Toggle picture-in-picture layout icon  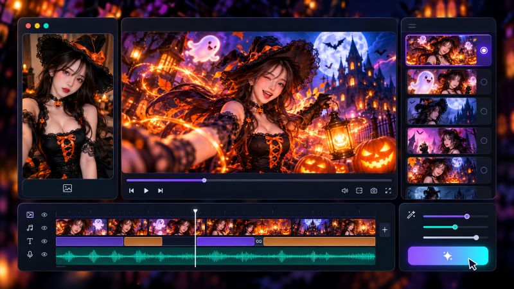[x=359, y=191]
